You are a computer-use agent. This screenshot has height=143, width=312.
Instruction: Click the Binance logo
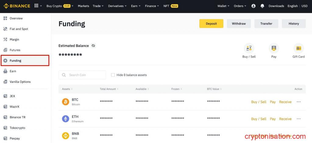pyautogui.click(x=17, y=6)
